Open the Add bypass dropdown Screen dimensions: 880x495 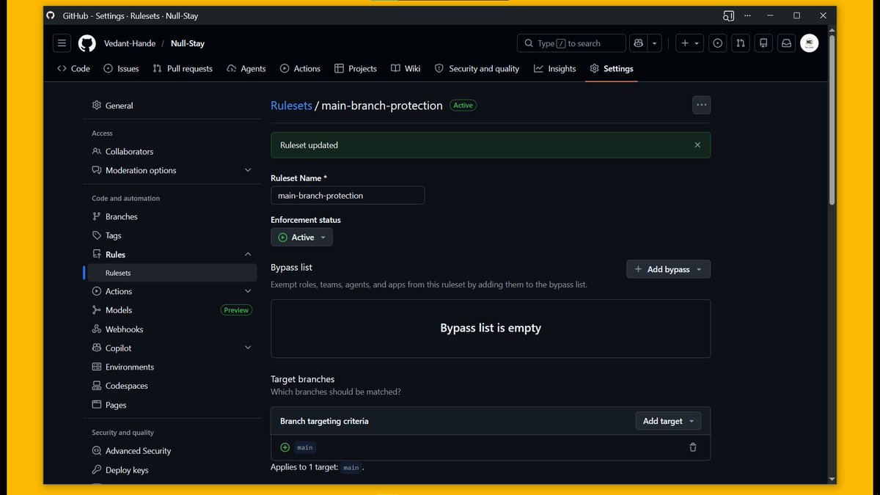click(668, 269)
